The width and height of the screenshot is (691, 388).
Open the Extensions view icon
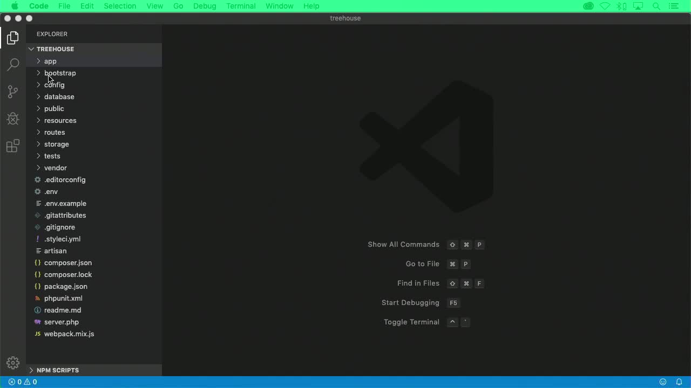[13, 145]
